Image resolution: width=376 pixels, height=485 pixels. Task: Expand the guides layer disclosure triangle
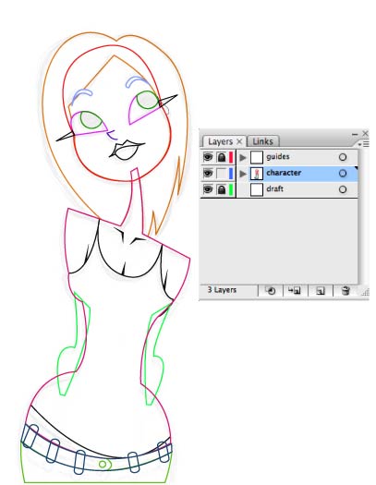(243, 157)
